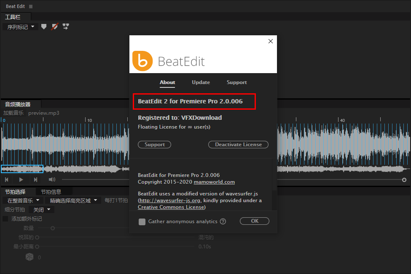The width and height of the screenshot is (411, 274).
Task: Toggle the 添加额外标记 checkbox
Action: 5,219
